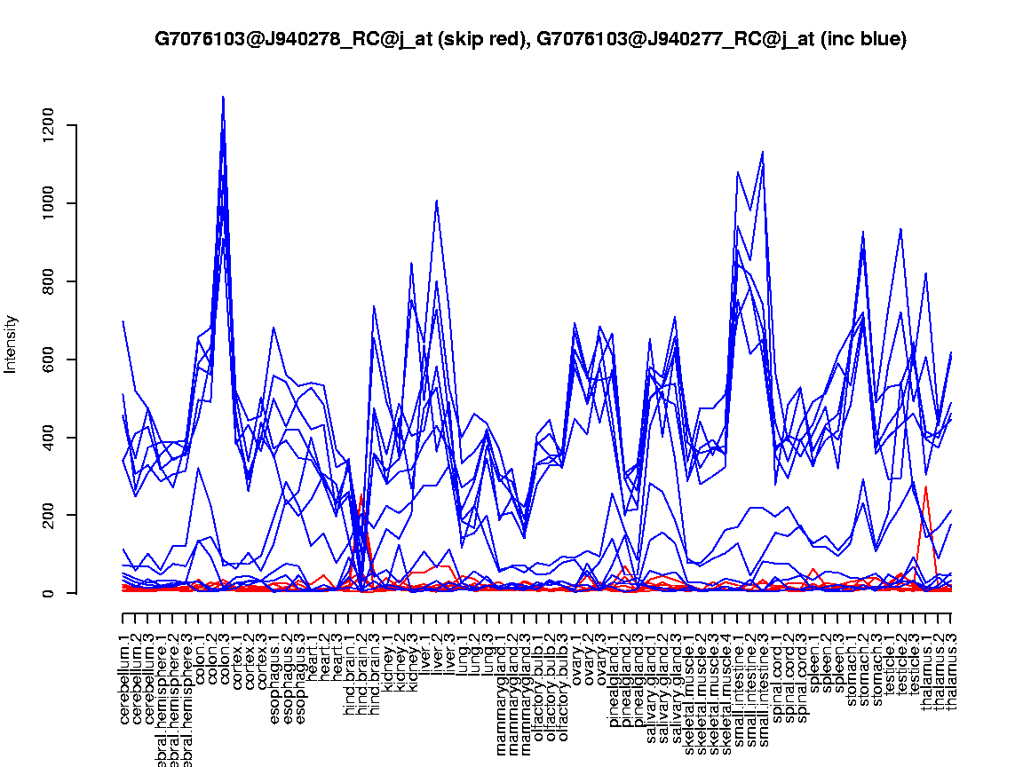1023x767 pixels.
Task: Click the red peak at thalamus.1
Action: 926,486
